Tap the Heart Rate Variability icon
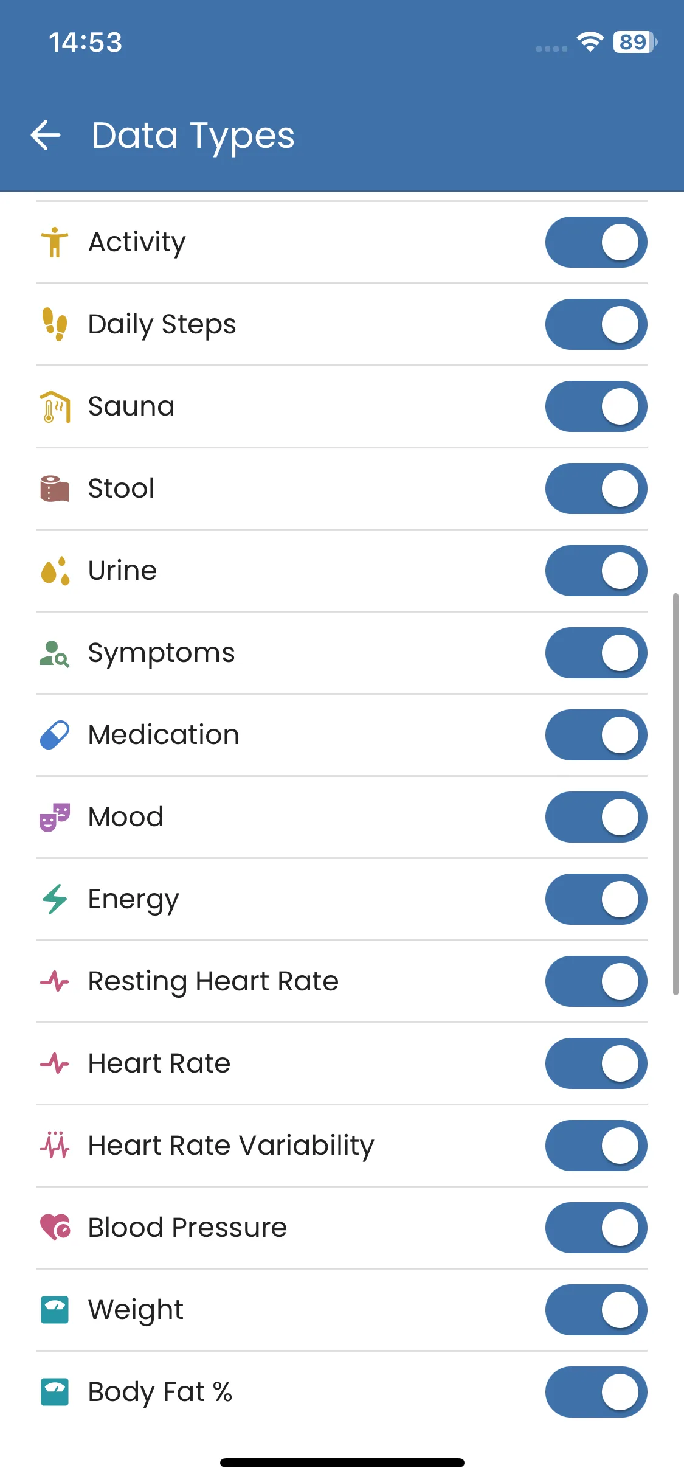This screenshot has height=1482, width=684. click(x=55, y=1146)
